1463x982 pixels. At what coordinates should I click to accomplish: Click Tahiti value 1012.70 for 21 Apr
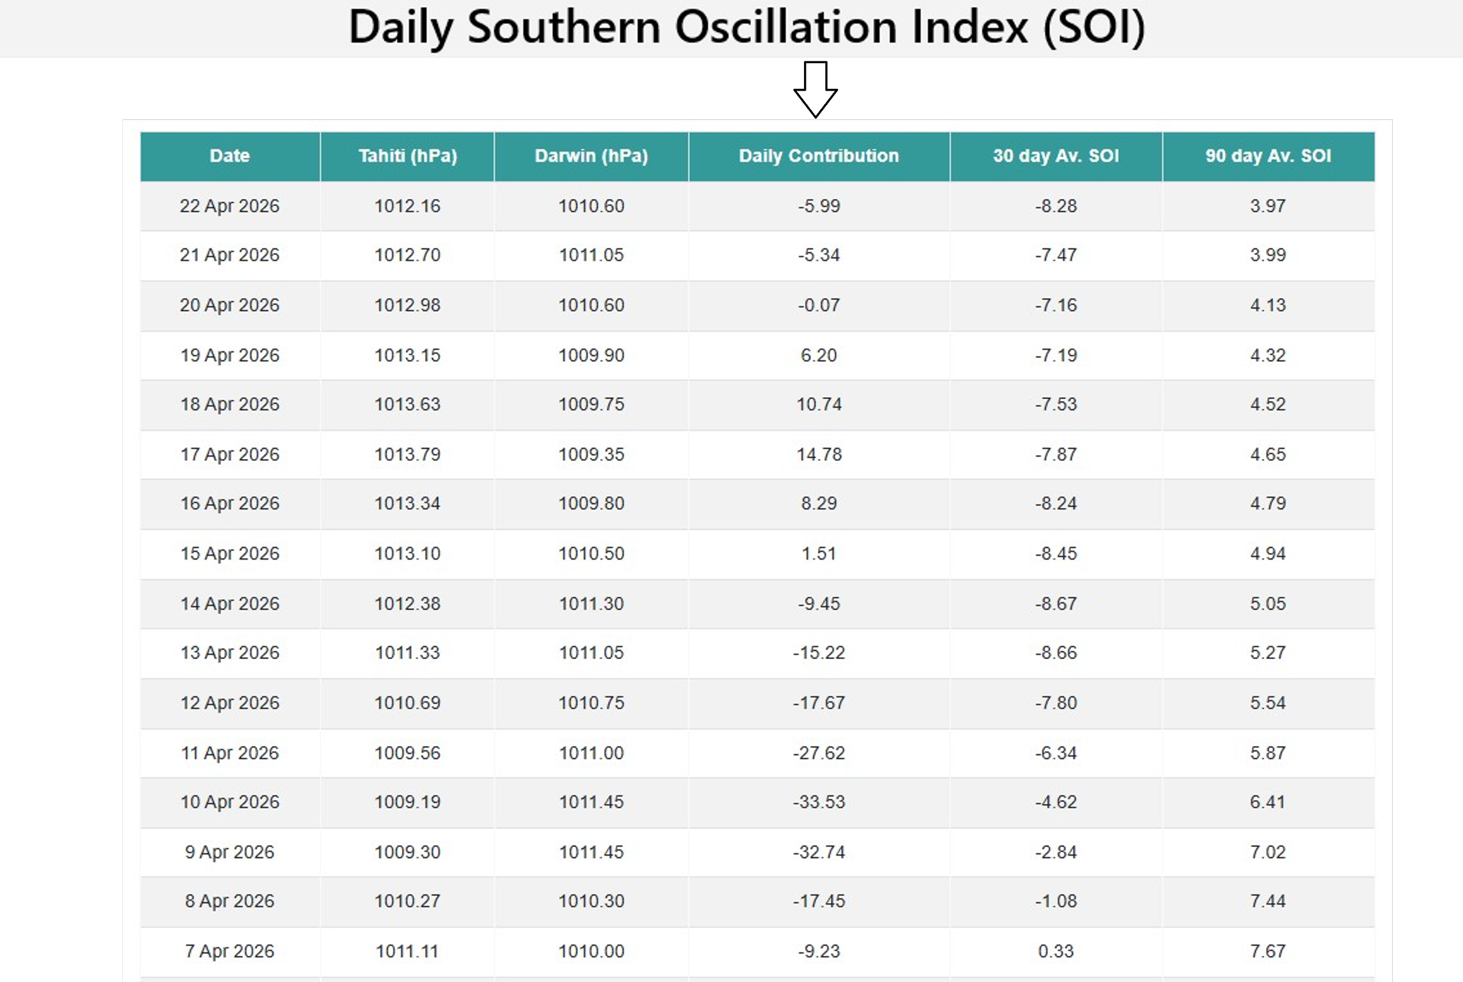click(x=407, y=255)
